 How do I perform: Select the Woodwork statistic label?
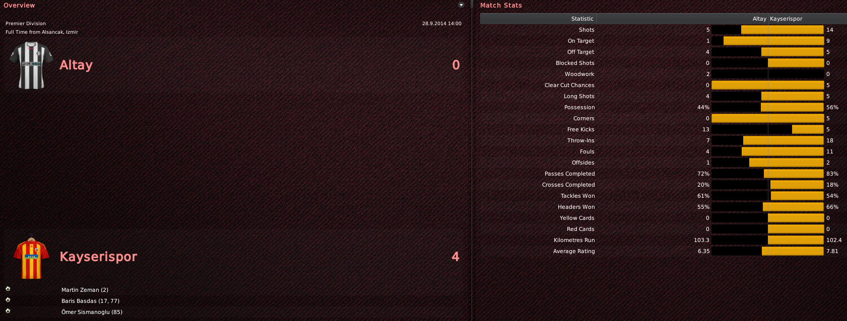coord(579,74)
